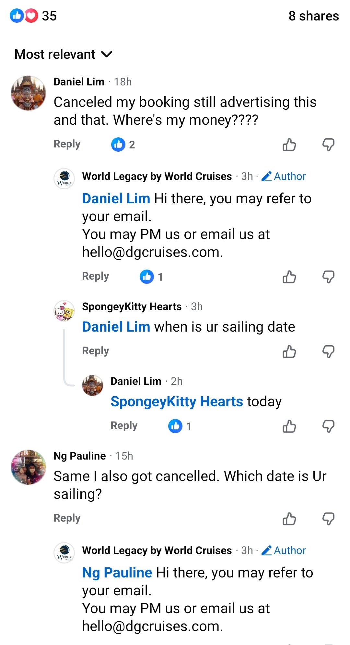Open World Legacy by World Cruises page name
The height and width of the screenshot is (645, 350).
coord(157,176)
